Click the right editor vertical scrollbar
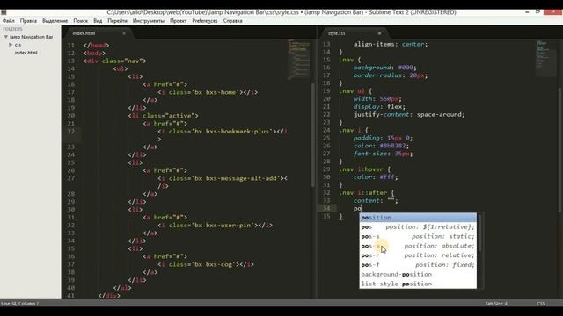The height and width of the screenshot is (316, 563). (560, 149)
